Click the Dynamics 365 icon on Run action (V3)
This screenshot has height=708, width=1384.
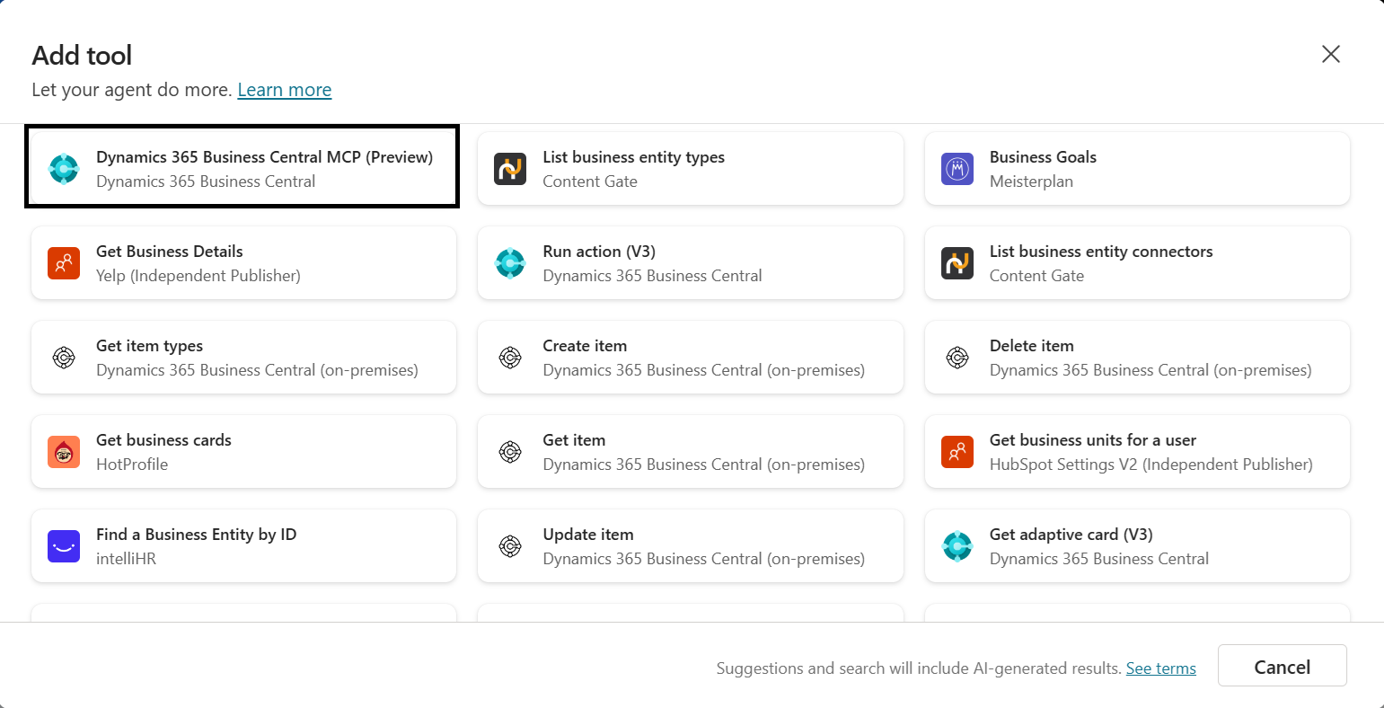[x=510, y=262]
